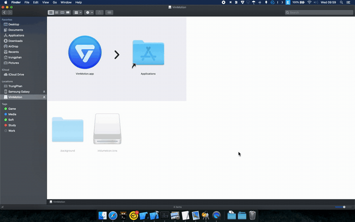Switch to icon view

point(50,12)
